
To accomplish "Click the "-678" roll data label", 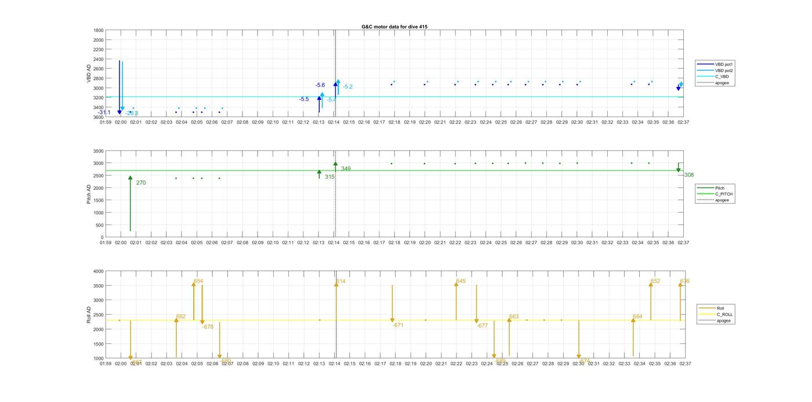I will tap(208, 327).
